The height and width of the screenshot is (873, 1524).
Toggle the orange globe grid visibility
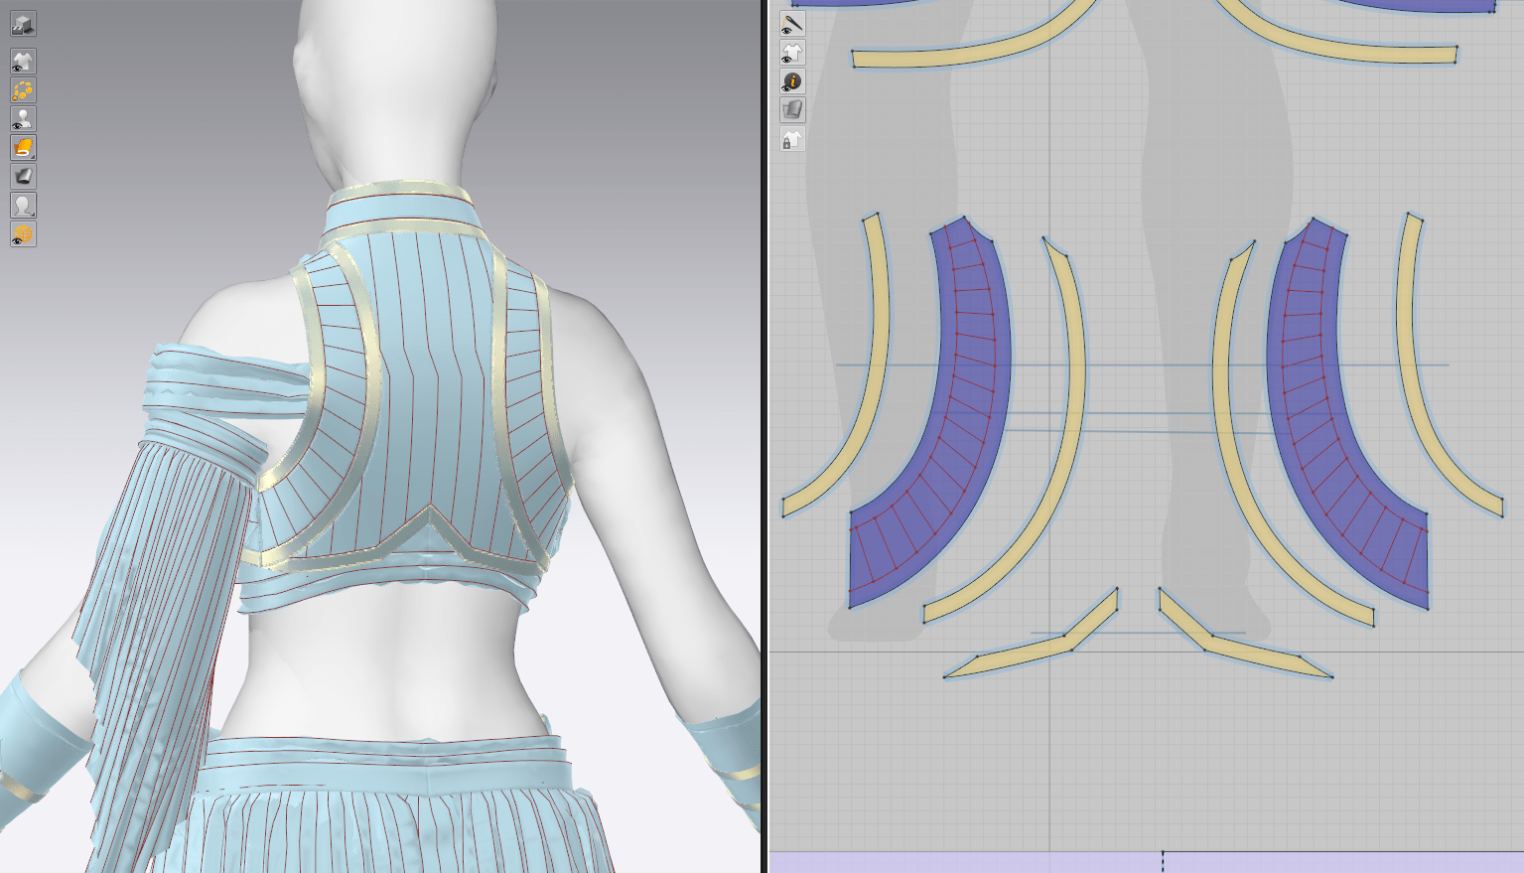(x=23, y=234)
